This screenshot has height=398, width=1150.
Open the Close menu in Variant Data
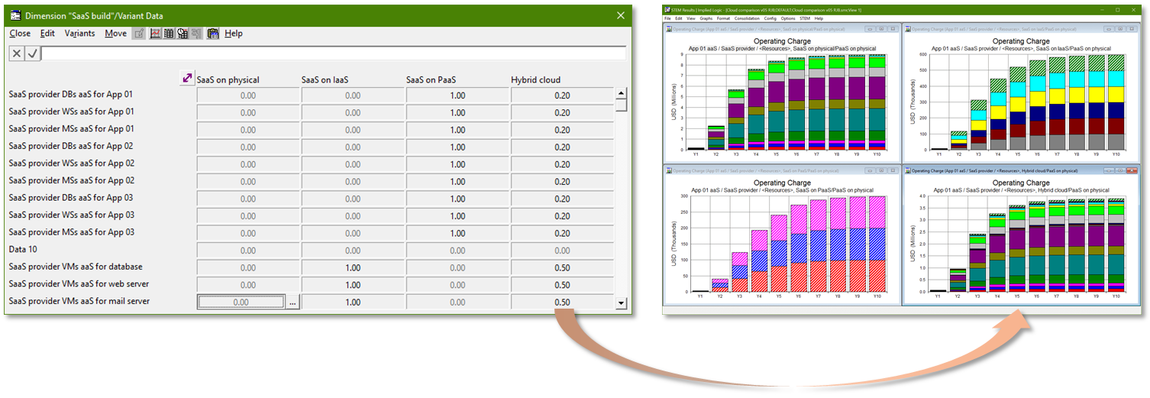[x=20, y=34]
